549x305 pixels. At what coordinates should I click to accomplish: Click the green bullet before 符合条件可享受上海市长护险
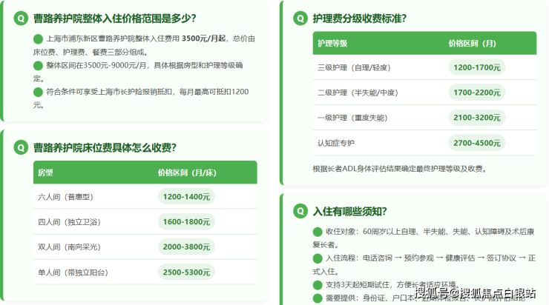tap(38, 93)
